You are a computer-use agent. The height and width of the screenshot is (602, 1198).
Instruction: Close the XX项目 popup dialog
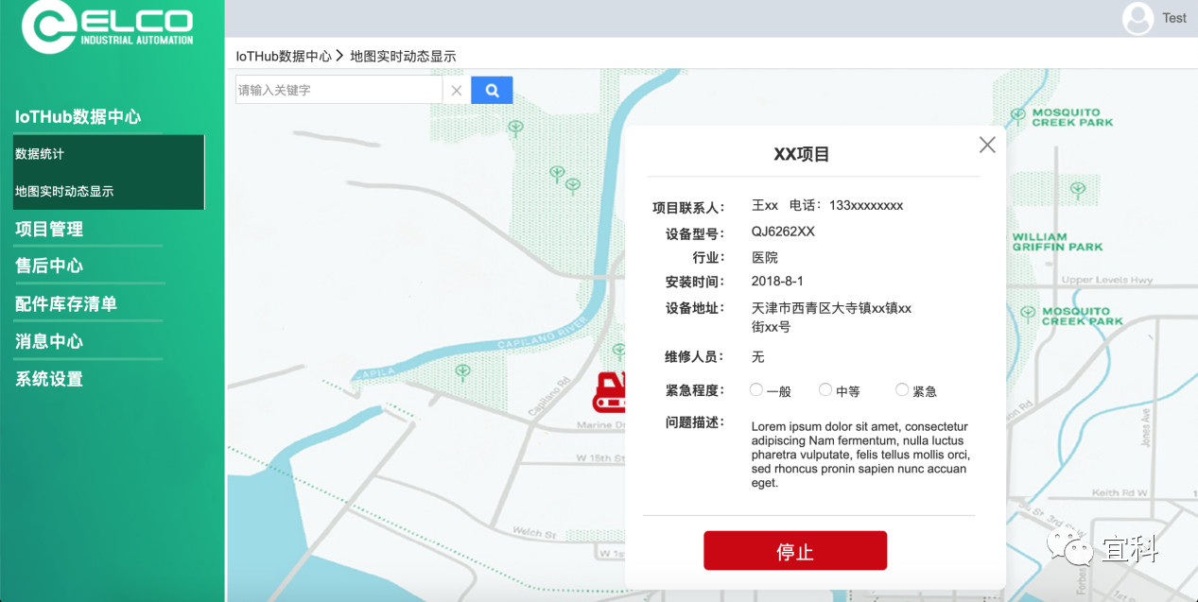click(987, 145)
